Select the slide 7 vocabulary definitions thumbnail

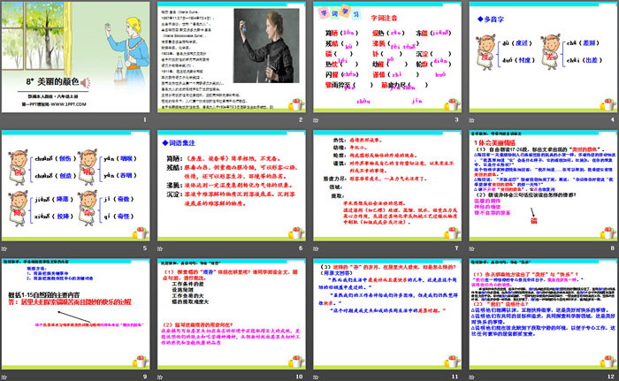coord(385,185)
